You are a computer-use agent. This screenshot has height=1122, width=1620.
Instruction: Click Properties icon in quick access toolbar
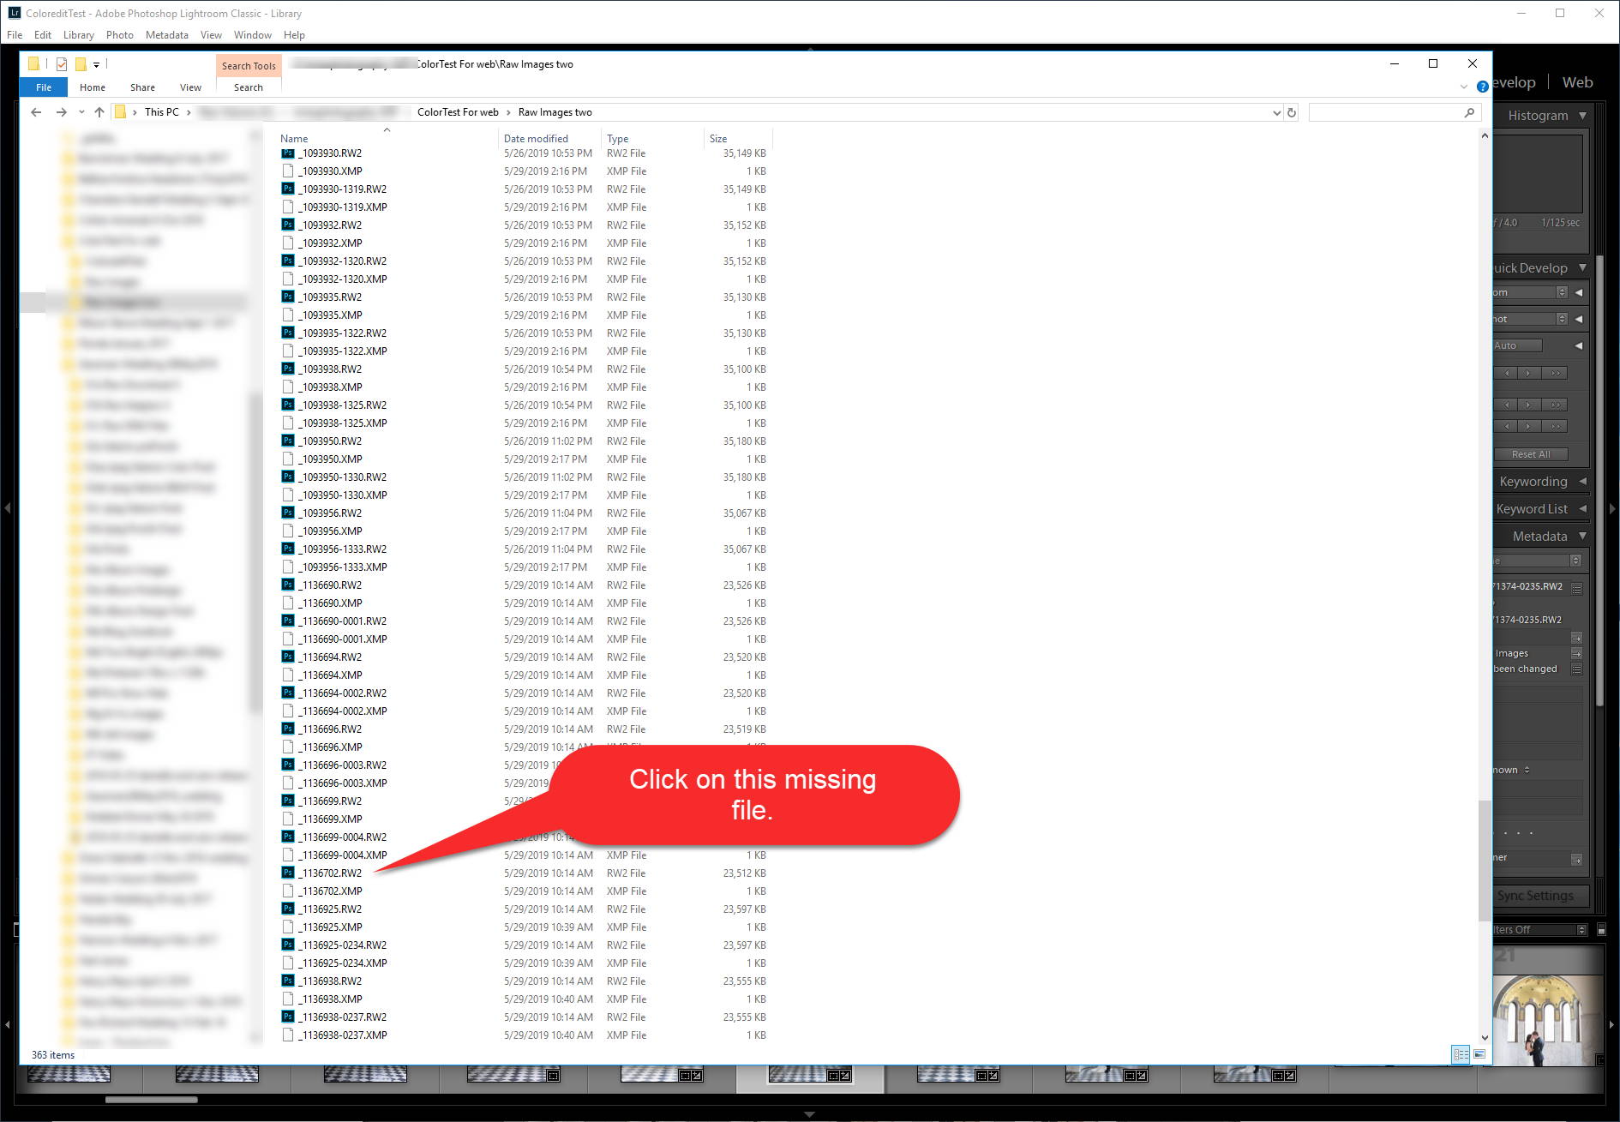click(62, 64)
